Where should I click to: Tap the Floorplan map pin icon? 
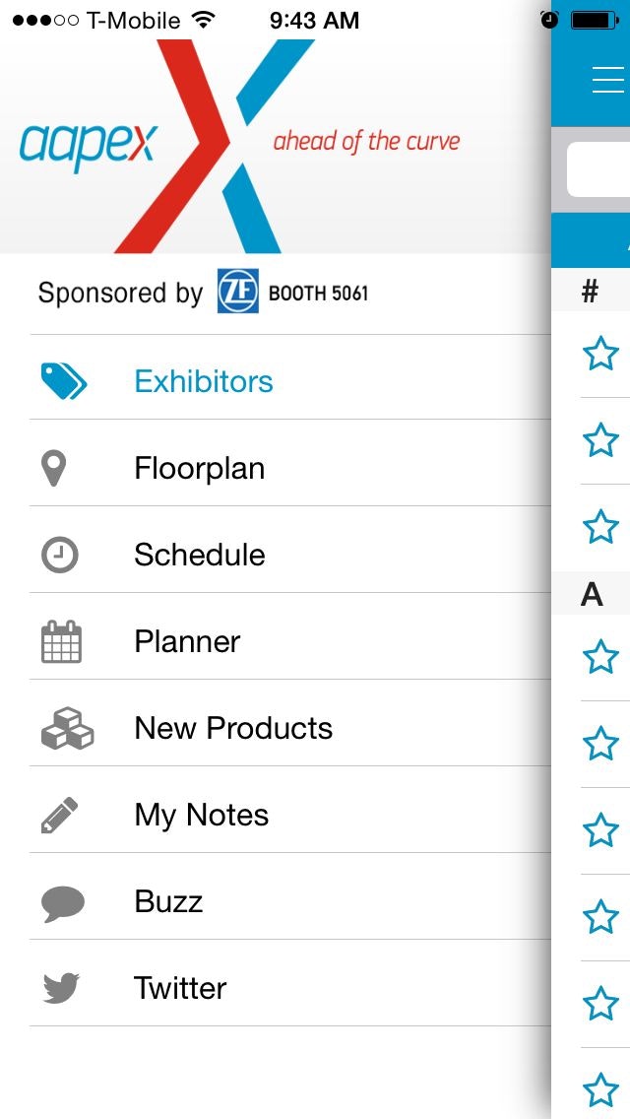click(55, 469)
